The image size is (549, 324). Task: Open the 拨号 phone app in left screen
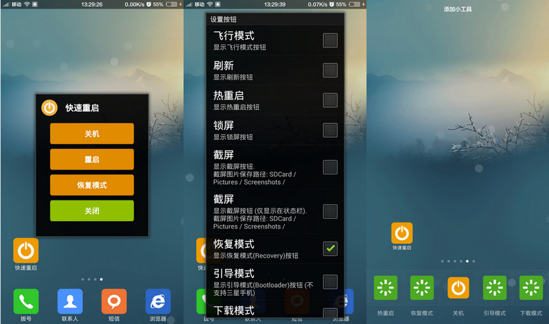tap(26, 301)
